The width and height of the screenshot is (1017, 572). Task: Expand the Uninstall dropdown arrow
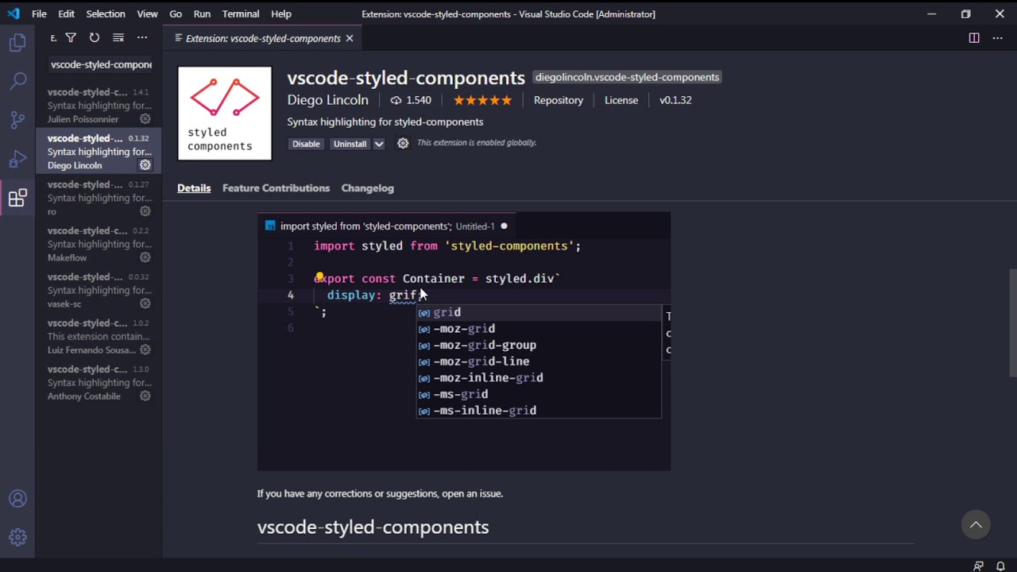[379, 144]
